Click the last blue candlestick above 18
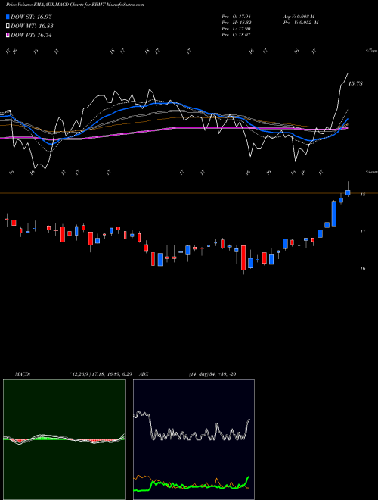Screen dimensions: 378x500 coord(348,192)
